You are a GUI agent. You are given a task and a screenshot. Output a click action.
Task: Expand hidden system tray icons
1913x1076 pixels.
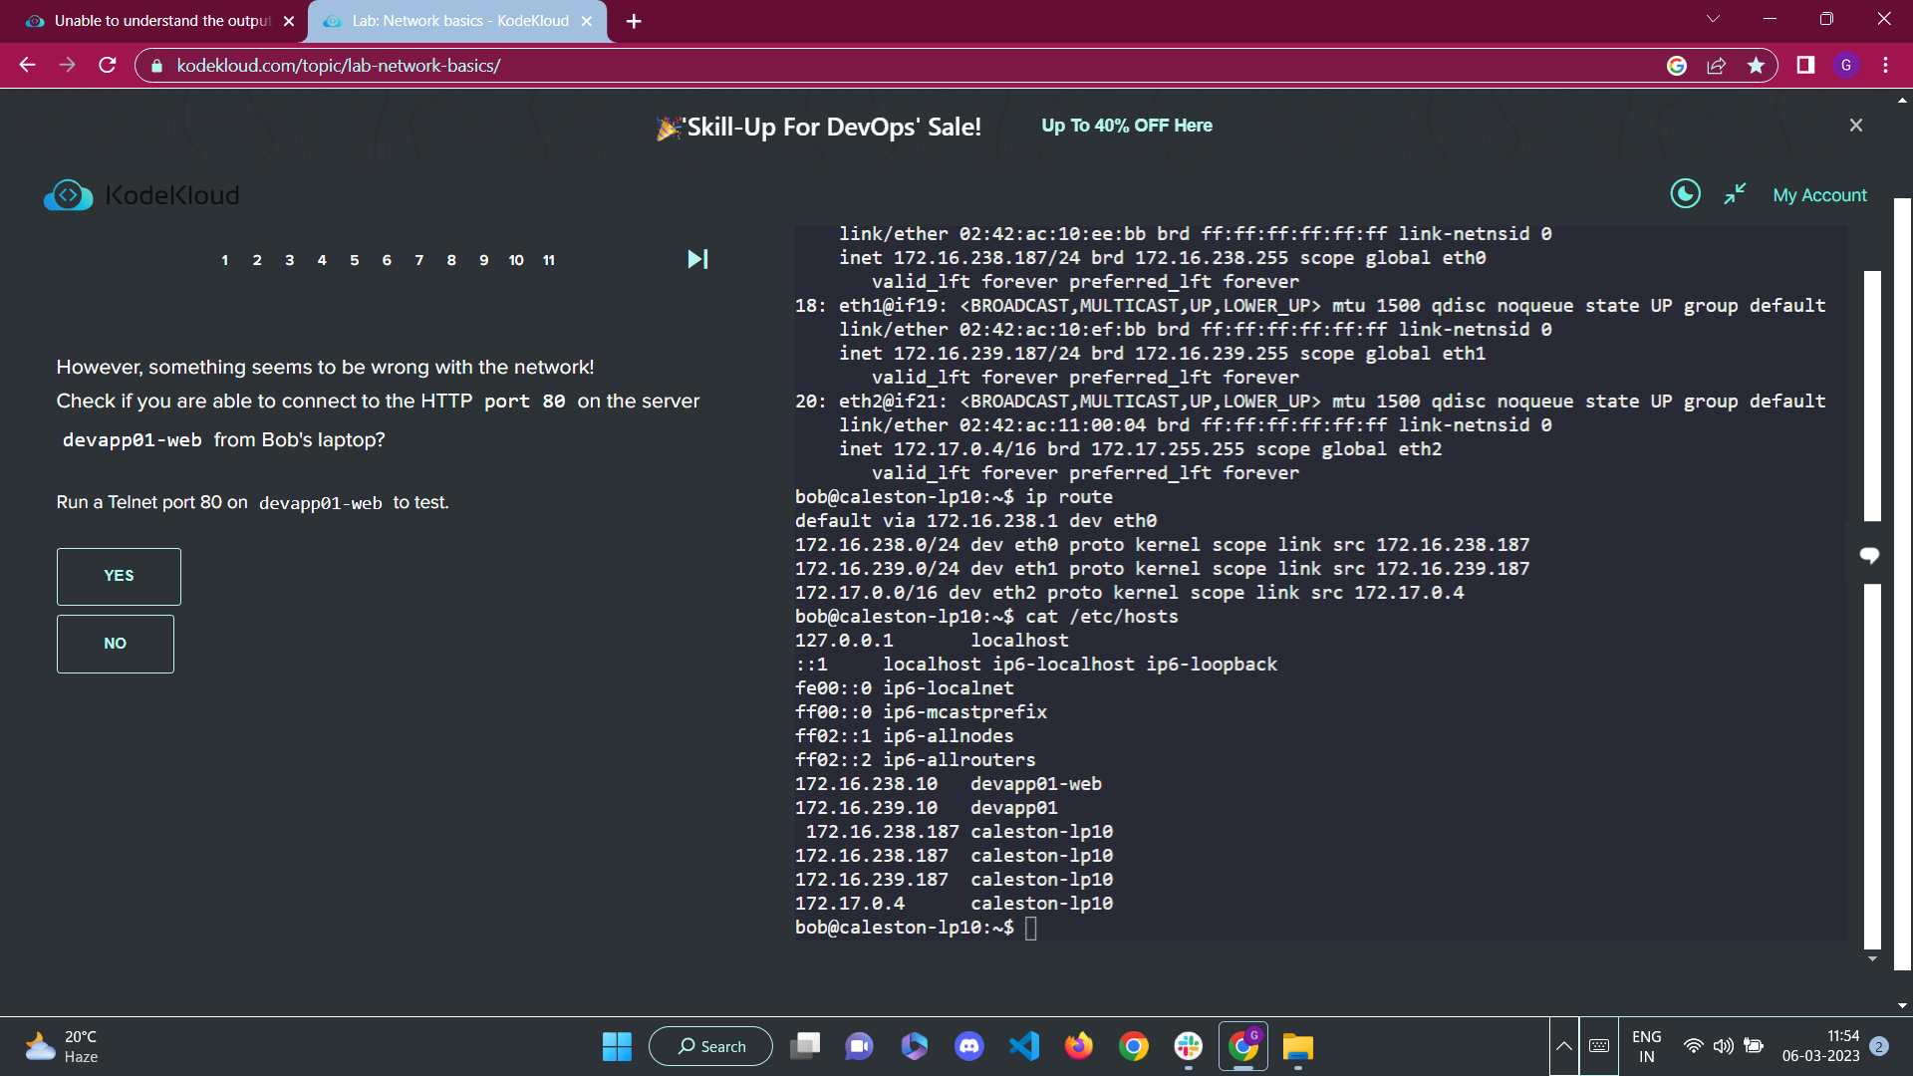coord(1563,1046)
